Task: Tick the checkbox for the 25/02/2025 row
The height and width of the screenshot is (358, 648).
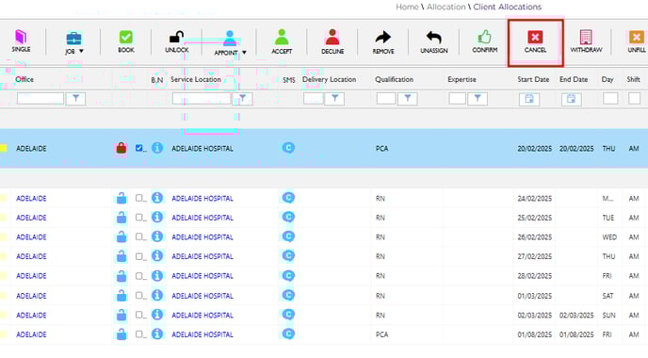Action: coord(138,217)
